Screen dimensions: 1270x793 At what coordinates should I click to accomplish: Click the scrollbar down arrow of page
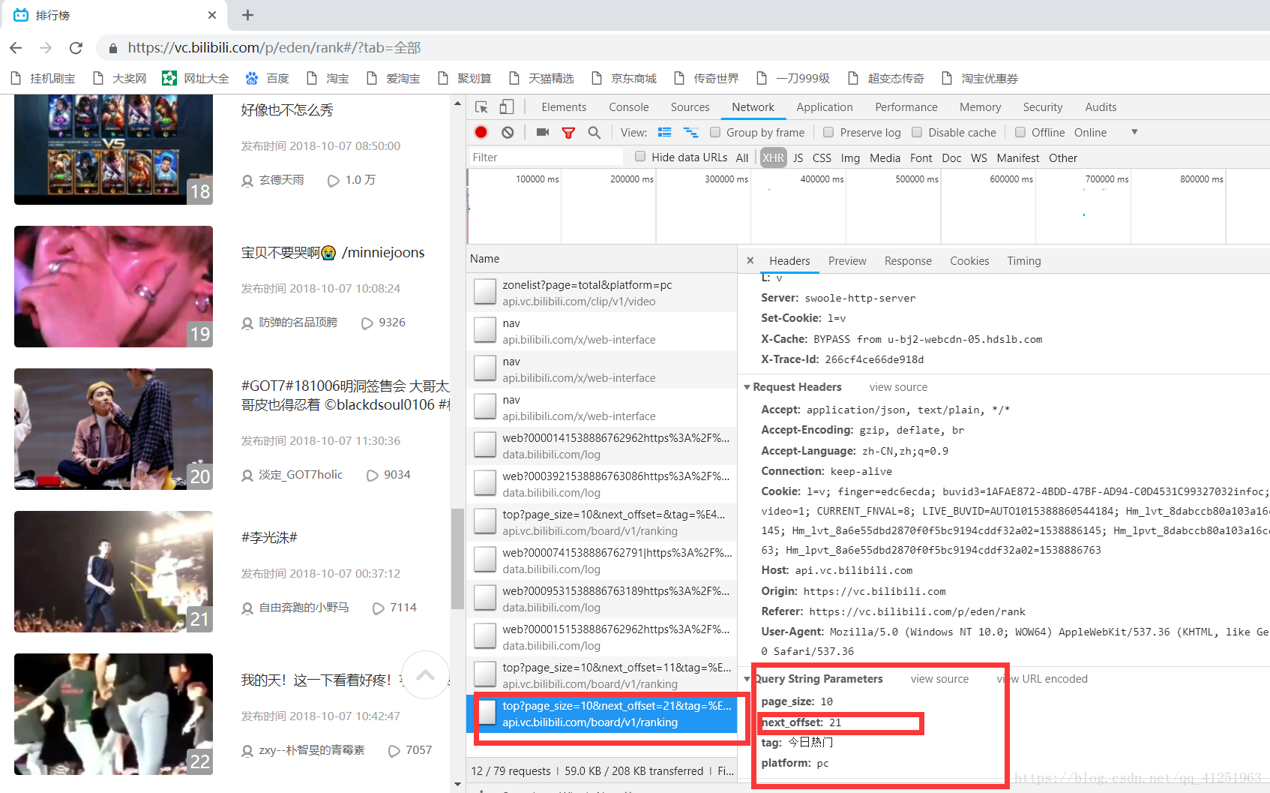(x=457, y=785)
